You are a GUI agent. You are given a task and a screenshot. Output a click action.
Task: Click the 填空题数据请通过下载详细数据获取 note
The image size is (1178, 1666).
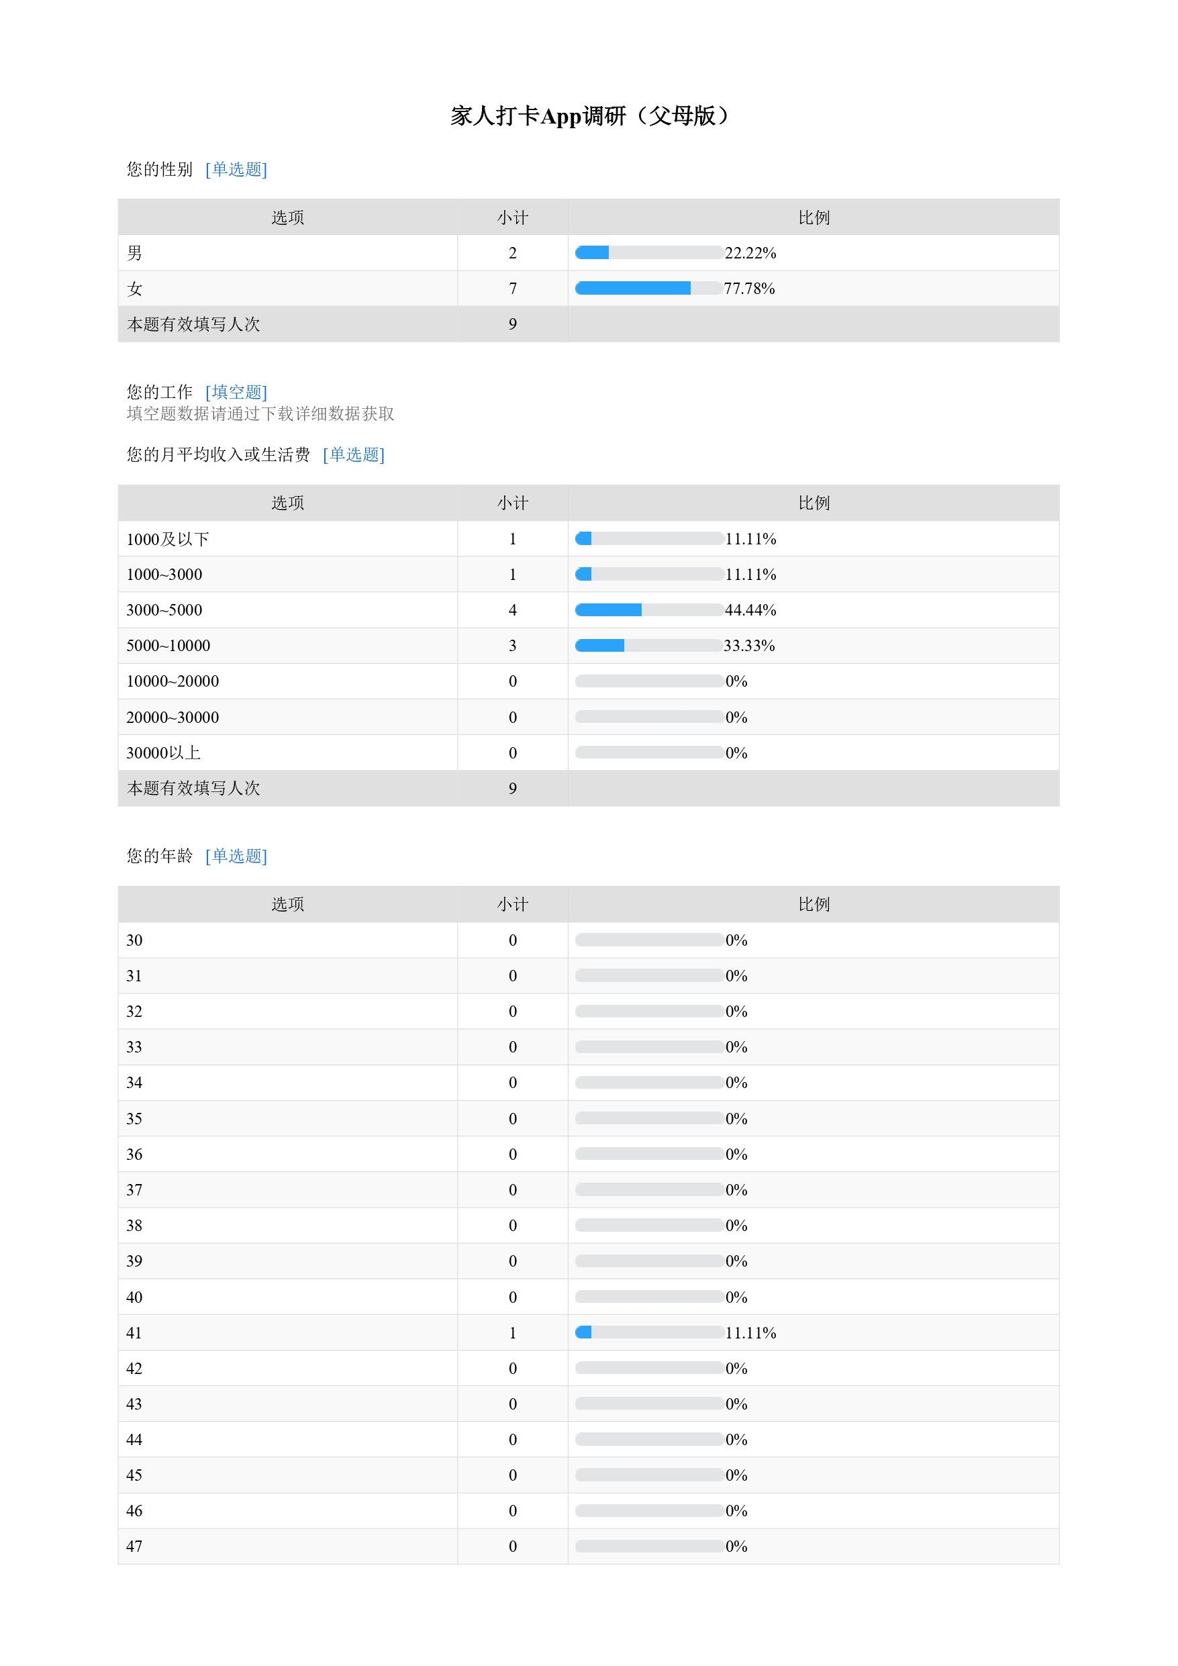point(260,413)
